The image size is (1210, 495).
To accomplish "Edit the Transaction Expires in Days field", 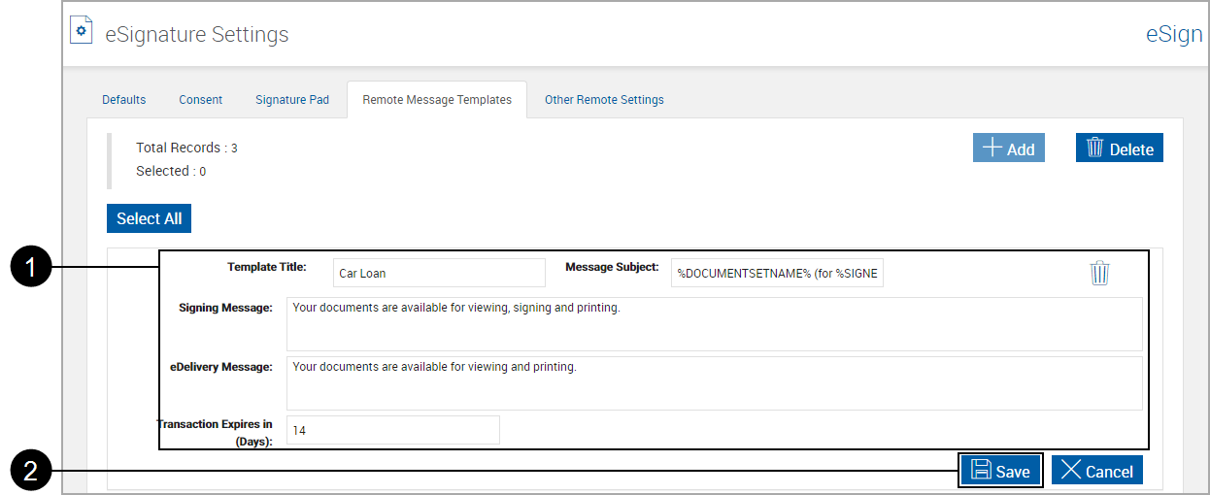I will pyautogui.click(x=392, y=430).
